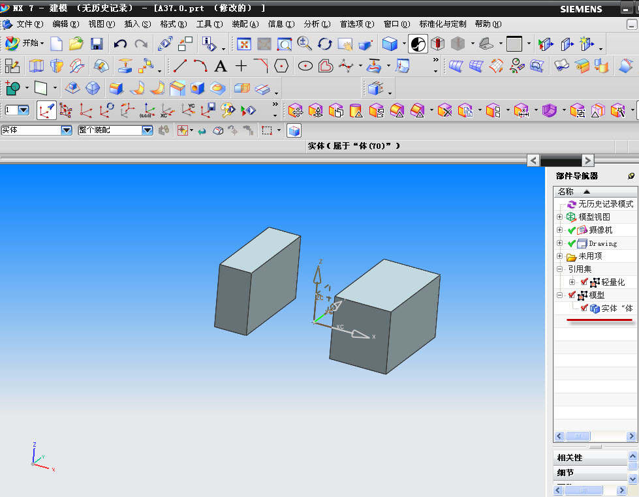Click the Sketch icon on left toolbar
639x497 pixels.
12,66
